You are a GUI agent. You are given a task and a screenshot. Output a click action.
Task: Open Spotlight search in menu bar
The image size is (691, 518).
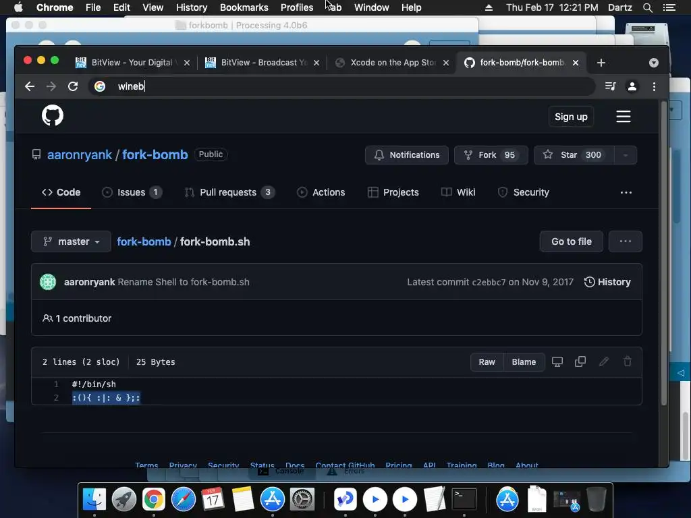(647, 7)
